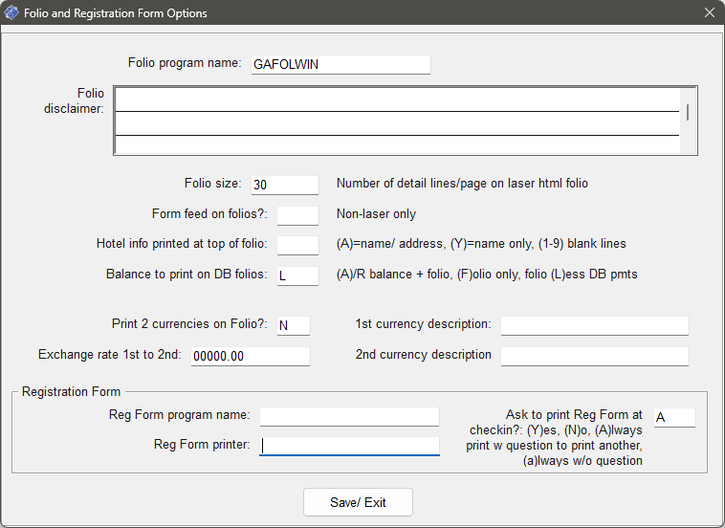Select the first line of Folio disclaimer
The height and width of the screenshot is (528, 725).
click(397, 99)
